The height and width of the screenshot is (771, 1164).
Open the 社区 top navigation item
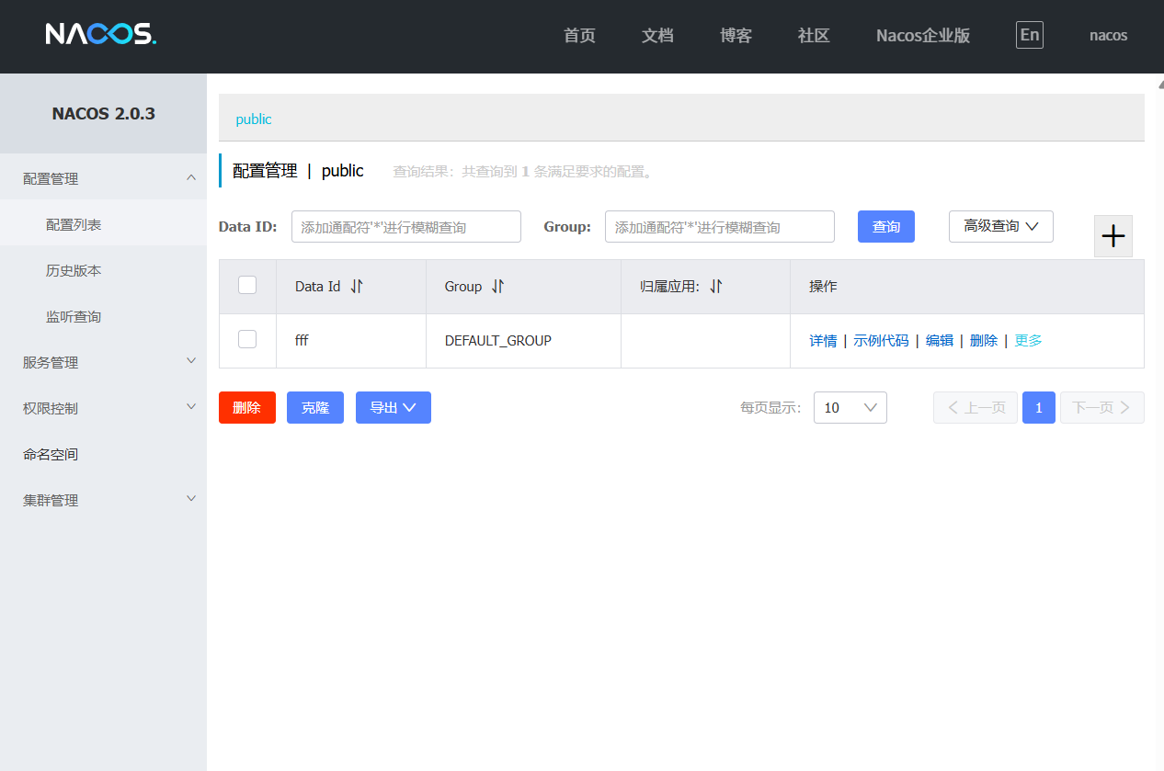[x=814, y=36]
